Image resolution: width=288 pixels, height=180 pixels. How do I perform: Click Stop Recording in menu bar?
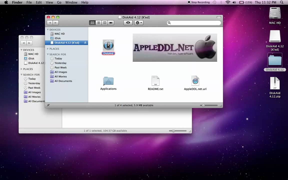(x=198, y=2)
